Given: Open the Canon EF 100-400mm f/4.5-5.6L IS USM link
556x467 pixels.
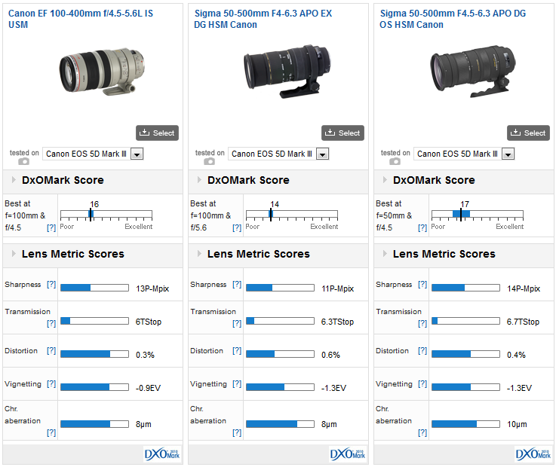Looking at the screenshot, I should click(x=81, y=19).
